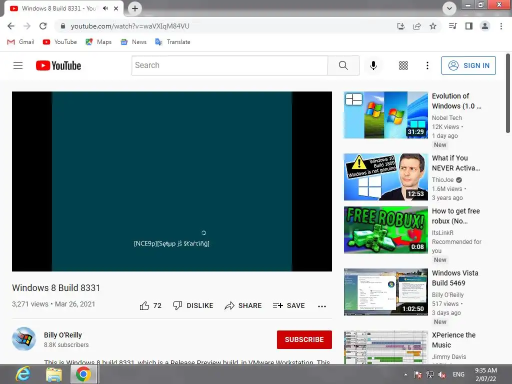Screen dimensions: 512x384
Task: Open the FREE ROBUX video thumbnail
Action: click(385, 230)
